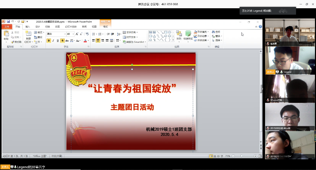Click the Reset (重设) slide button
Viewport: 316px width, 170px height.
tap(38, 37)
